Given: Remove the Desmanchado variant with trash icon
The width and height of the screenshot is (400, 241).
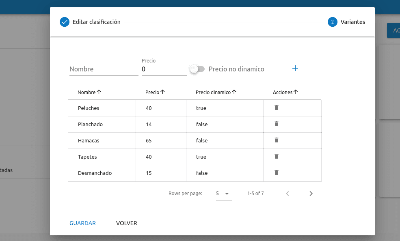Looking at the screenshot, I should click(276, 172).
